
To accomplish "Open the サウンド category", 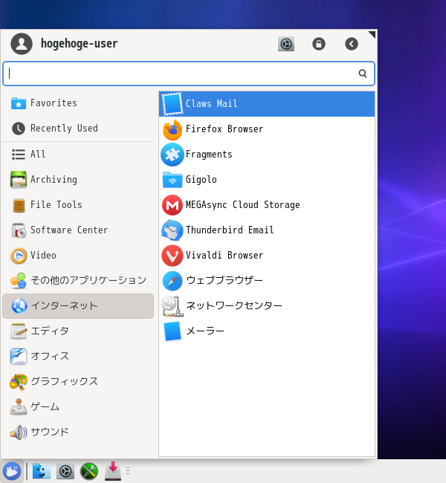I will [x=78, y=432].
